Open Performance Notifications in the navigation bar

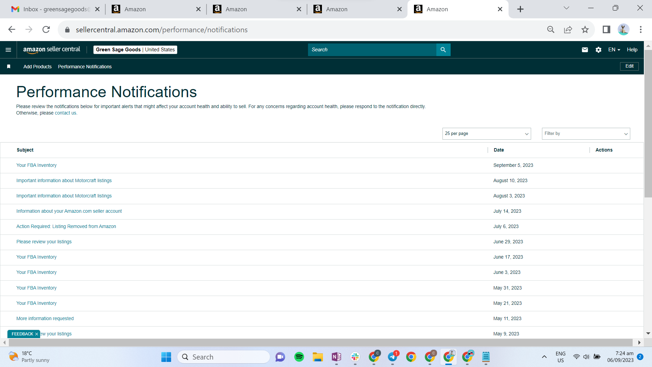pos(85,67)
